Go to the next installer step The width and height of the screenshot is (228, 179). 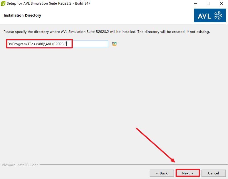(x=187, y=173)
